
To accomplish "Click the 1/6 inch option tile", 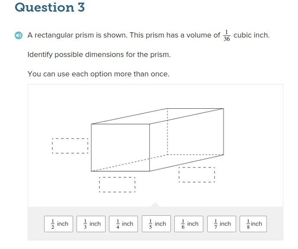I will point(189,224).
